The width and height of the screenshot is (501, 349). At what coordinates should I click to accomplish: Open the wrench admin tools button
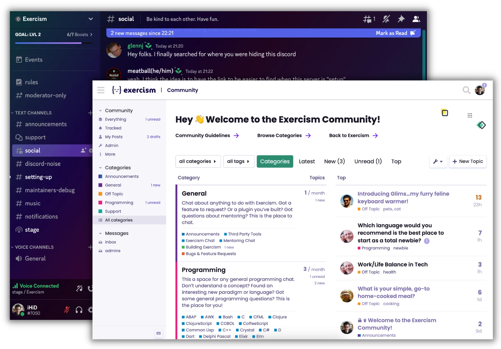pos(438,161)
